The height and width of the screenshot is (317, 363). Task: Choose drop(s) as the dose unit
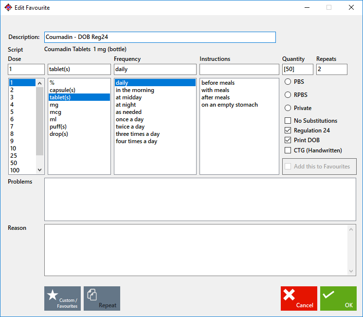point(79,134)
